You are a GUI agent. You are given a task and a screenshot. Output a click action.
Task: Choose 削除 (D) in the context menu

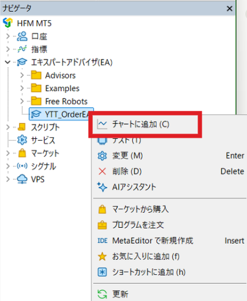coord(170,171)
